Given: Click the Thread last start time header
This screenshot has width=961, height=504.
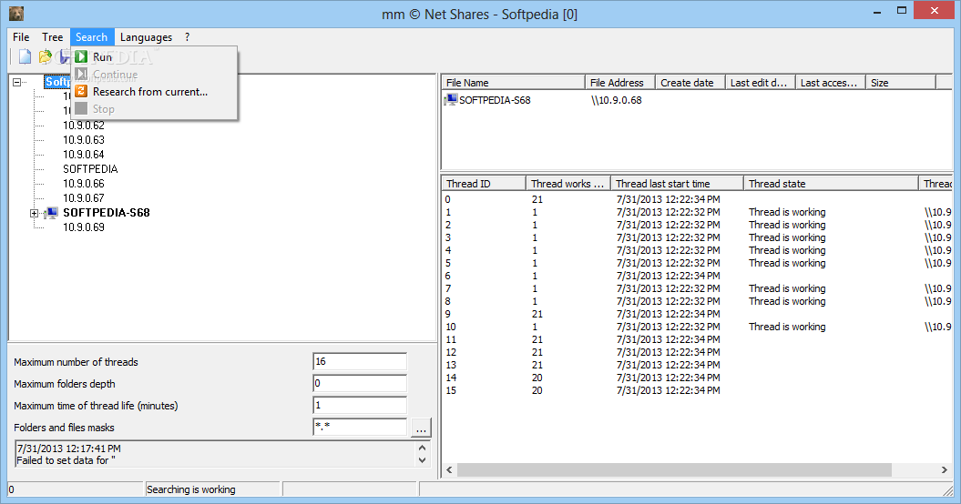Looking at the screenshot, I should tap(677, 184).
